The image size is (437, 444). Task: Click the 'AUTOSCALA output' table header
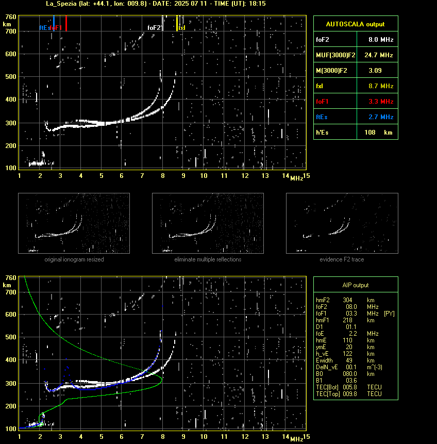click(x=356, y=24)
